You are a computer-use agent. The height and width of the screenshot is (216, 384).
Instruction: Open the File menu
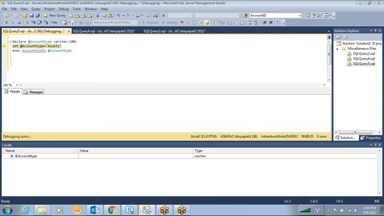point(4,9)
